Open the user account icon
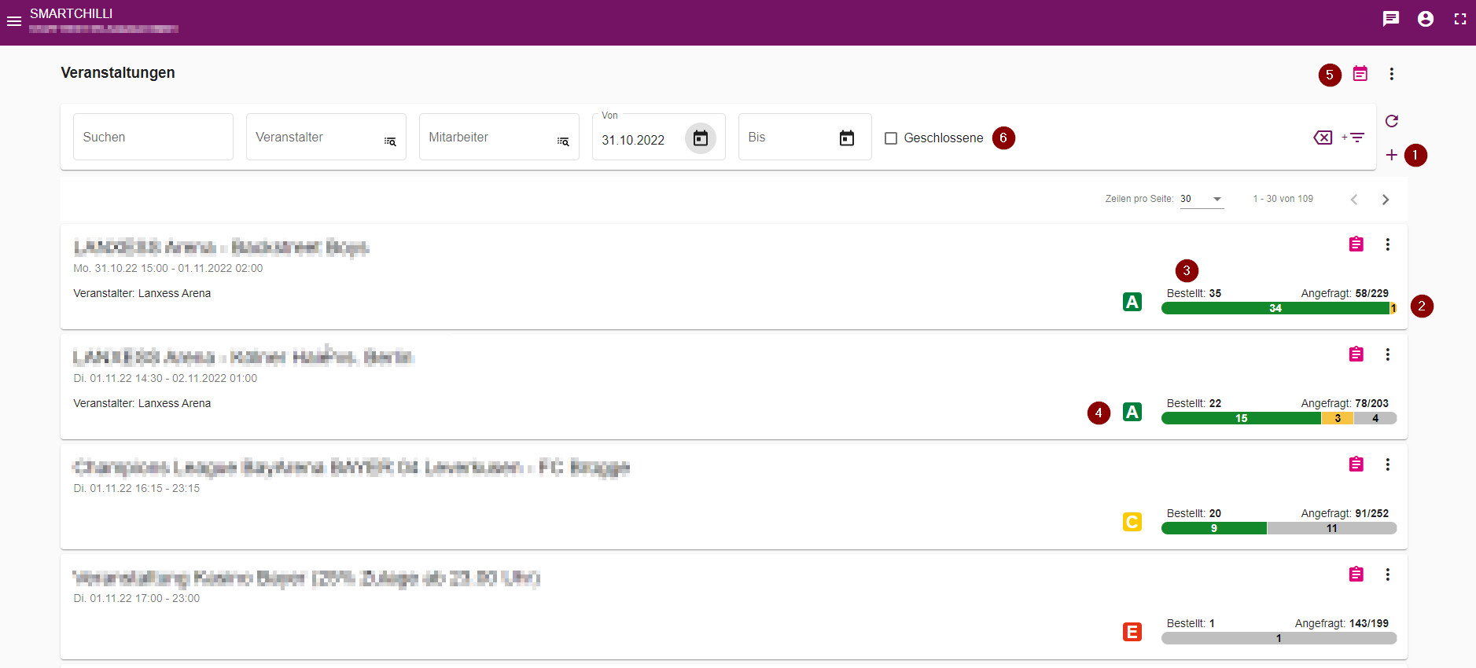1476x668 pixels. point(1425,19)
